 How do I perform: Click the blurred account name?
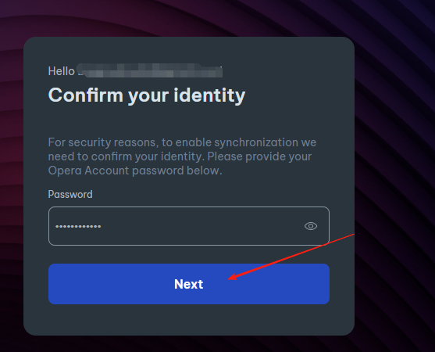(150, 70)
